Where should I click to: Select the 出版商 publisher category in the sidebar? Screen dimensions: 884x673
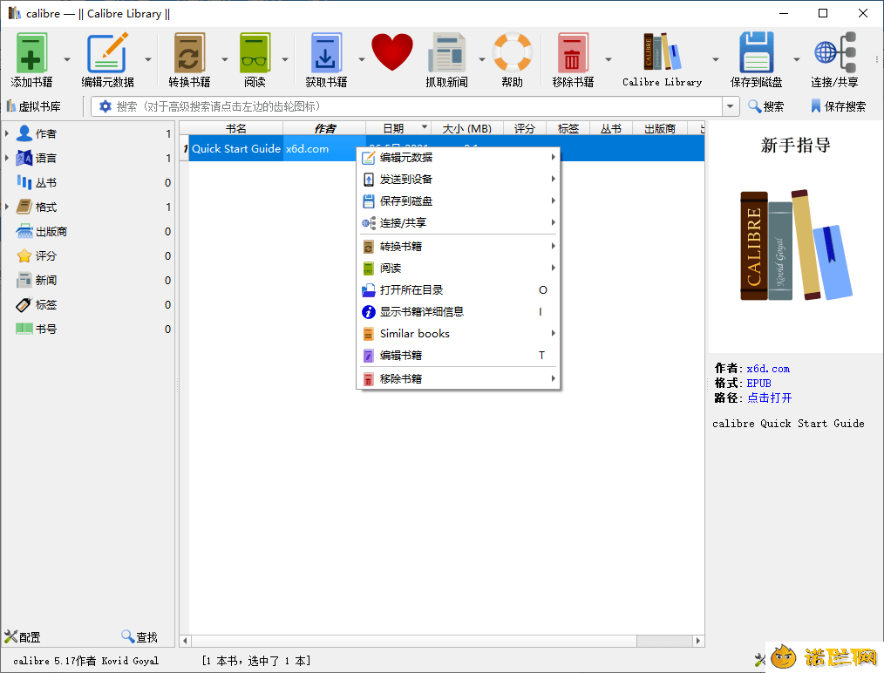[92, 231]
